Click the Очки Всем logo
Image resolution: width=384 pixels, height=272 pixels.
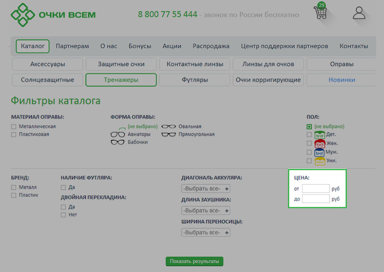pos(53,15)
